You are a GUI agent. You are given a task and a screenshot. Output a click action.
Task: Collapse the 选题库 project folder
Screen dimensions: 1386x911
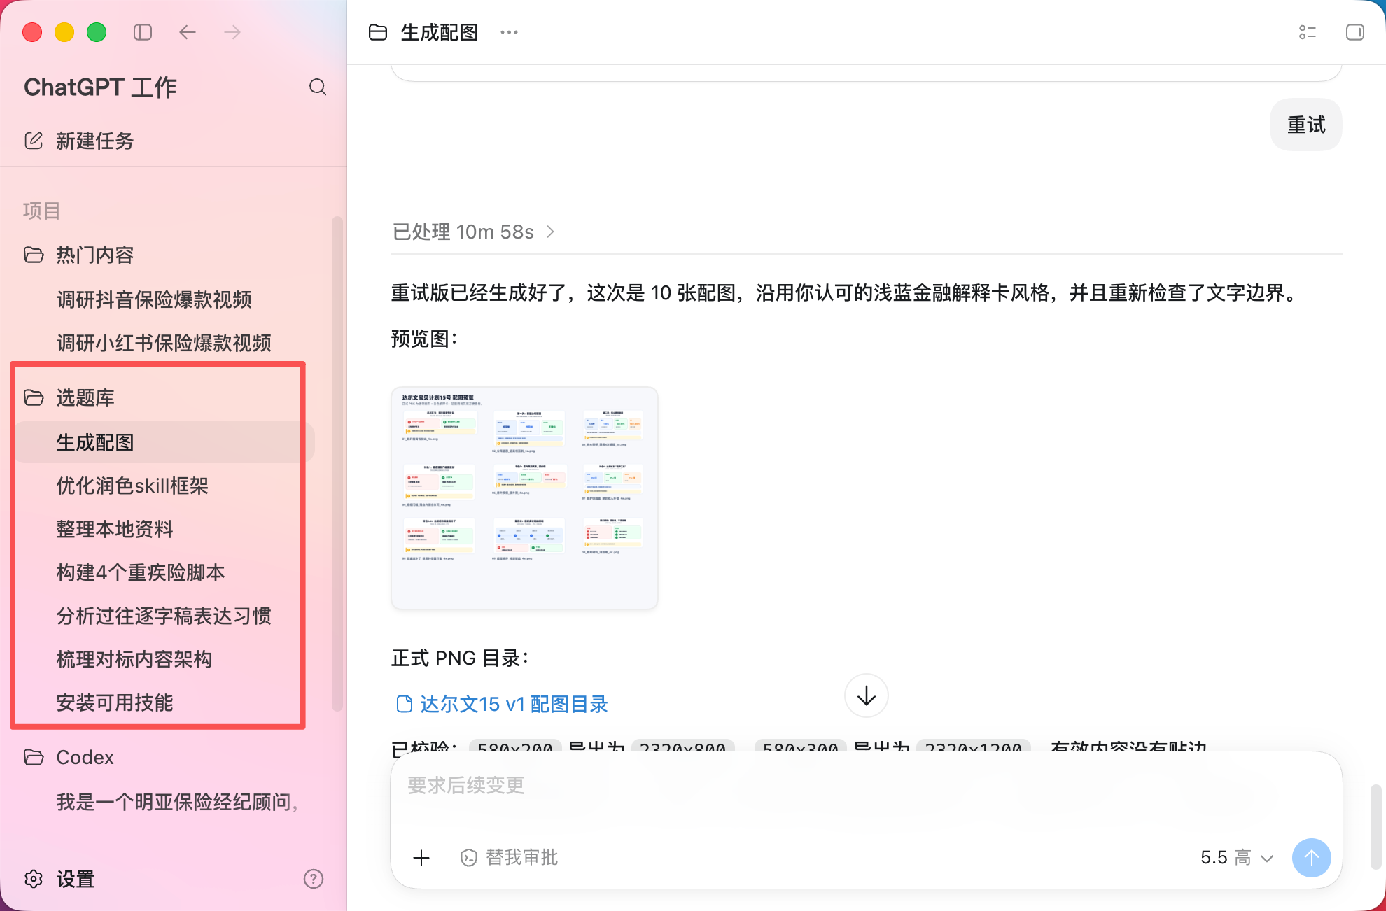(34, 397)
